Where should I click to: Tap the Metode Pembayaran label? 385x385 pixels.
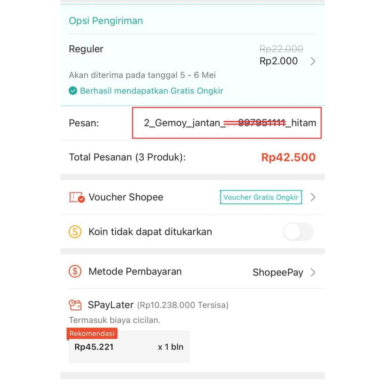(135, 271)
